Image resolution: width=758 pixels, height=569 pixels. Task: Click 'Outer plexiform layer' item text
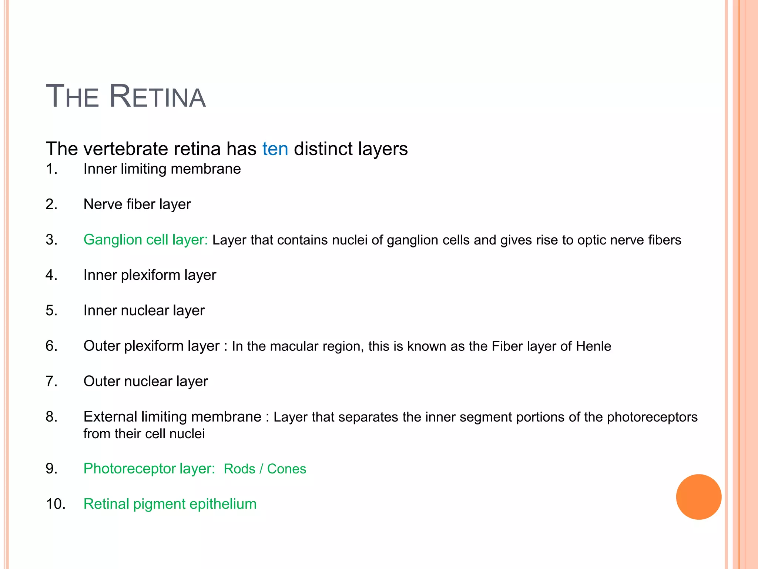[151, 346]
